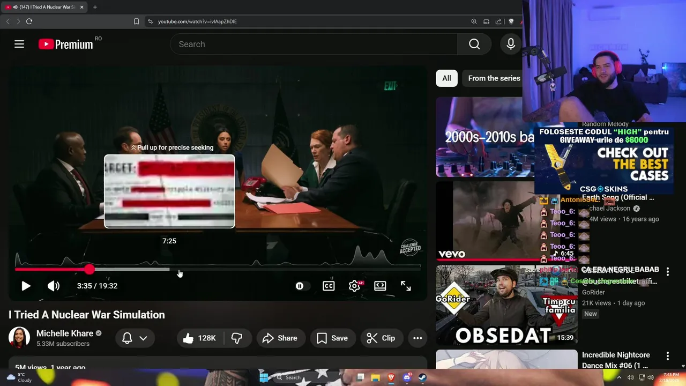Open Michelle Khare channel name link
Viewport: 686px width, 386px height.
65,333
